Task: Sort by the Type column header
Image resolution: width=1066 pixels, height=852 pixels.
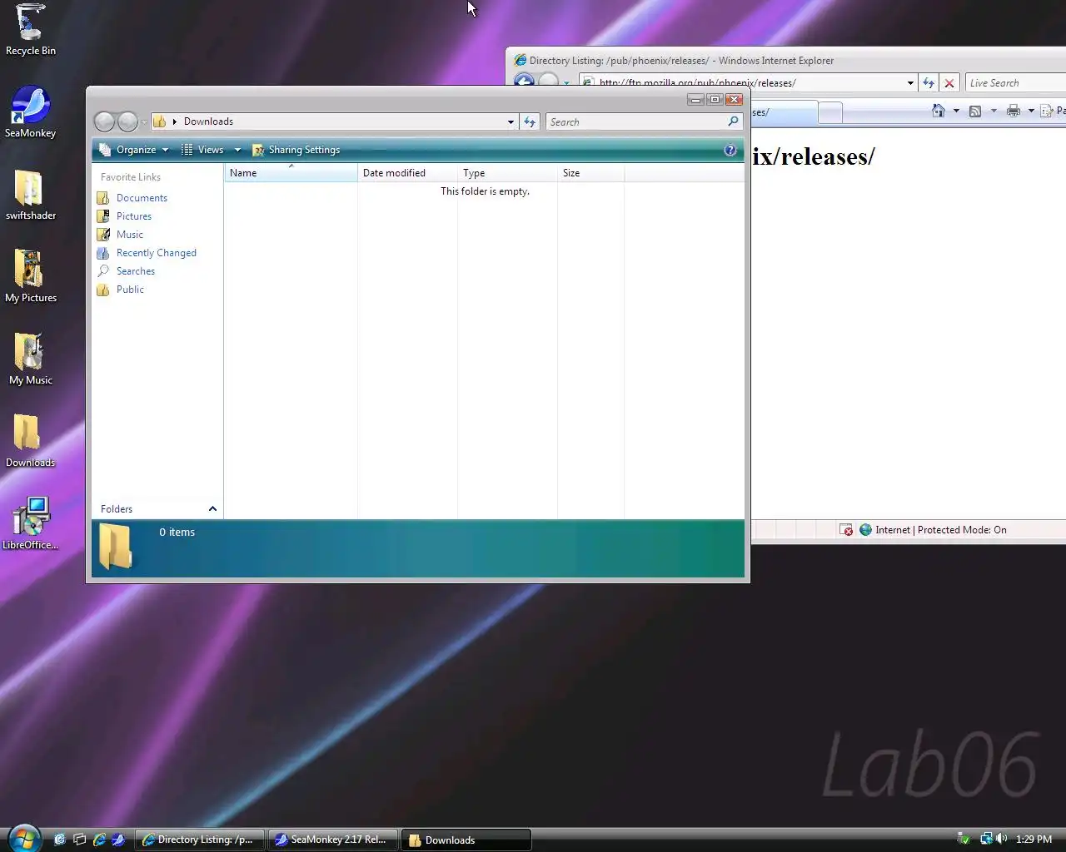Action: (x=507, y=173)
